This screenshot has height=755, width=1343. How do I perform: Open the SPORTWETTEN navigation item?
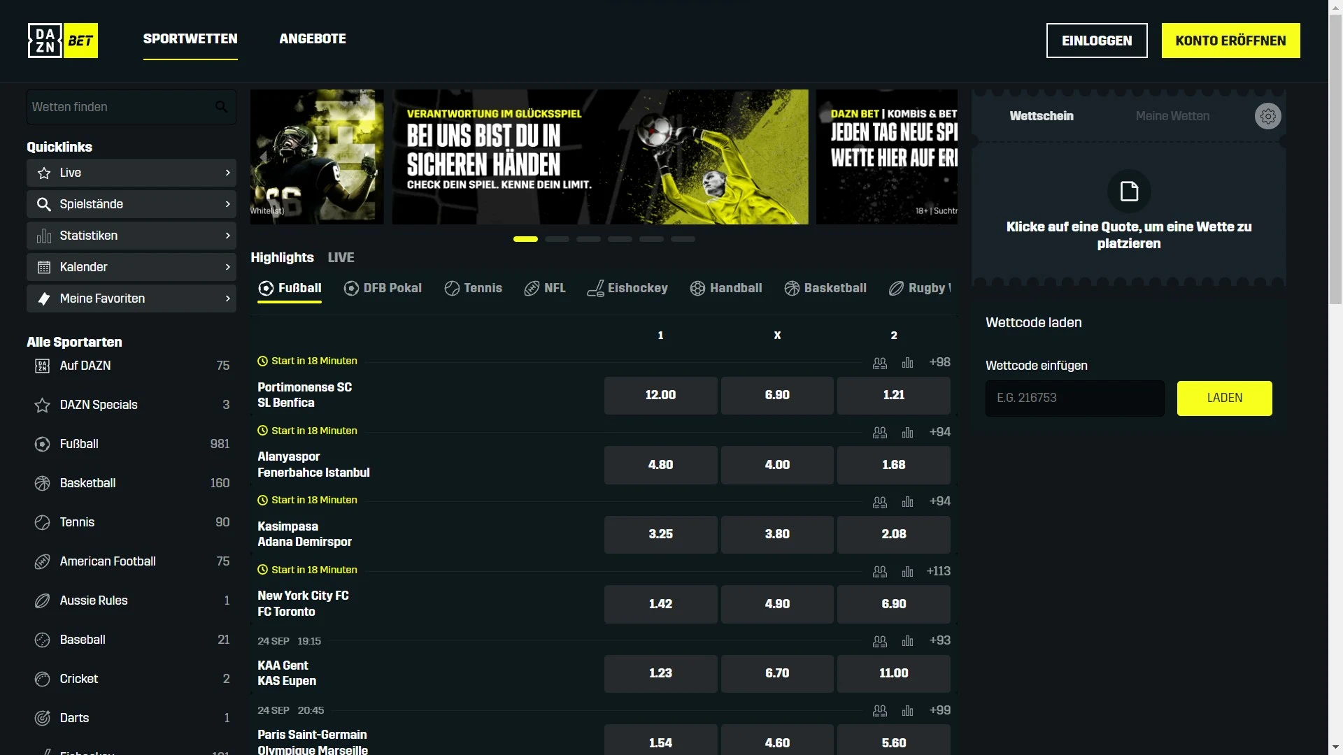(190, 39)
